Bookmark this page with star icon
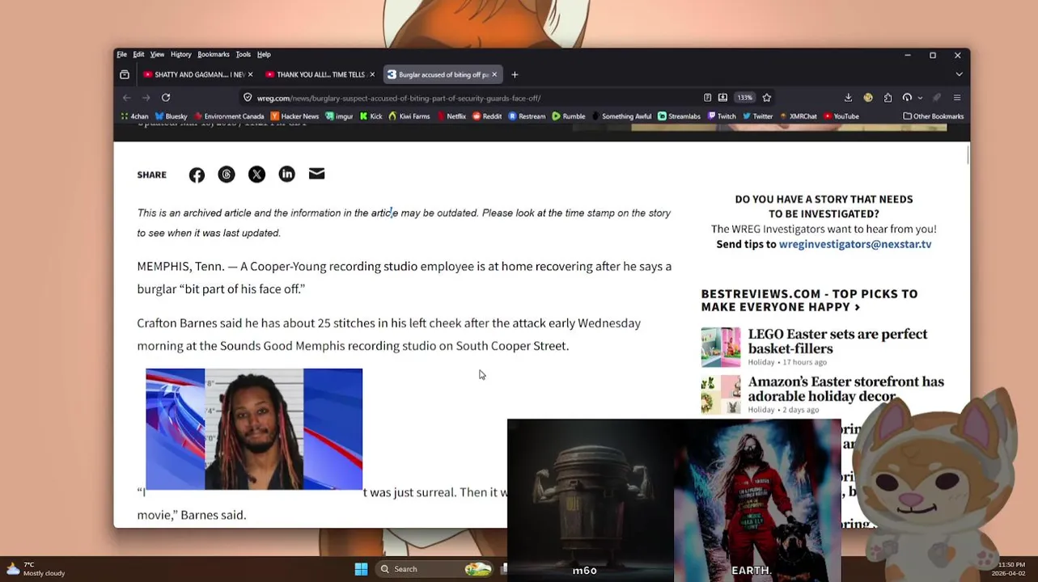The width and height of the screenshot is (1038, 582). click(x=767, y=98)
